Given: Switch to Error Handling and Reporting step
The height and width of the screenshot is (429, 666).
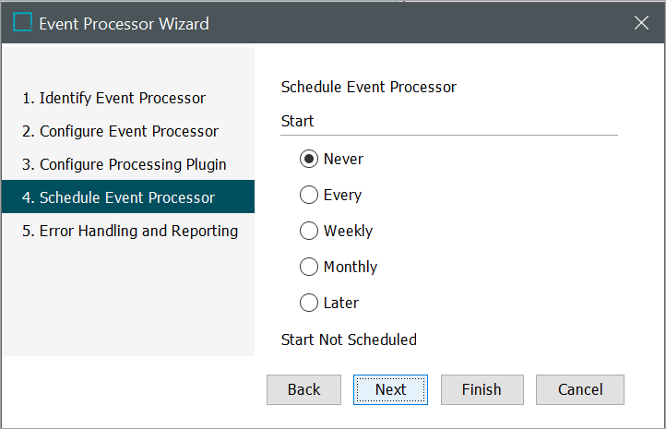Looking at the screenshot, I should pos(130,231).
